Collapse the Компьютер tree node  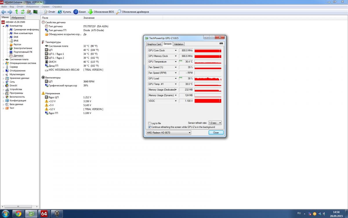tap(3, 26)
